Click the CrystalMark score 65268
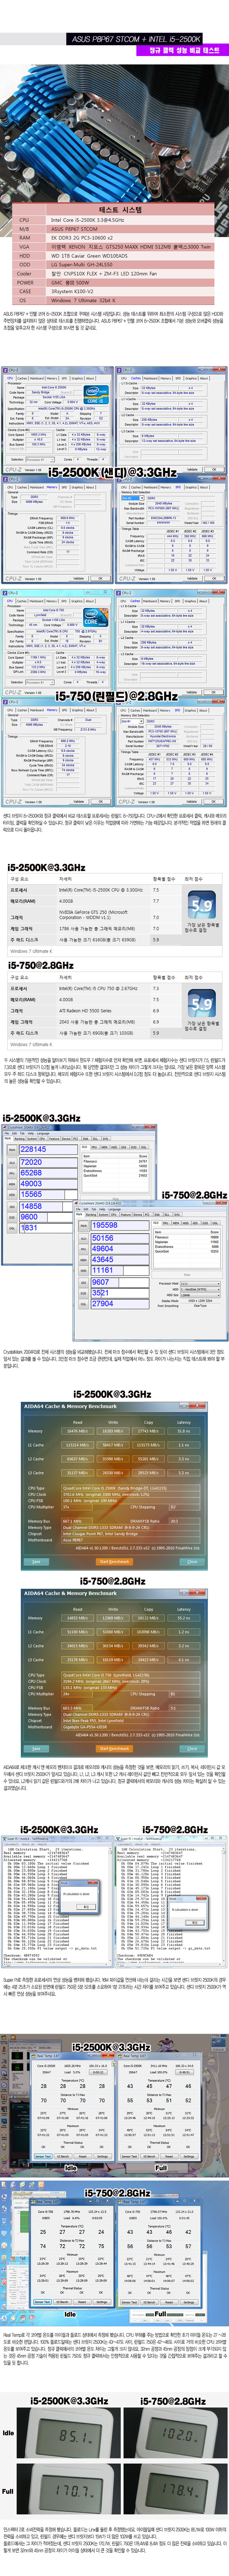Image resolution: width=229 pixels, height=2576 pixels. (31, 1173)
